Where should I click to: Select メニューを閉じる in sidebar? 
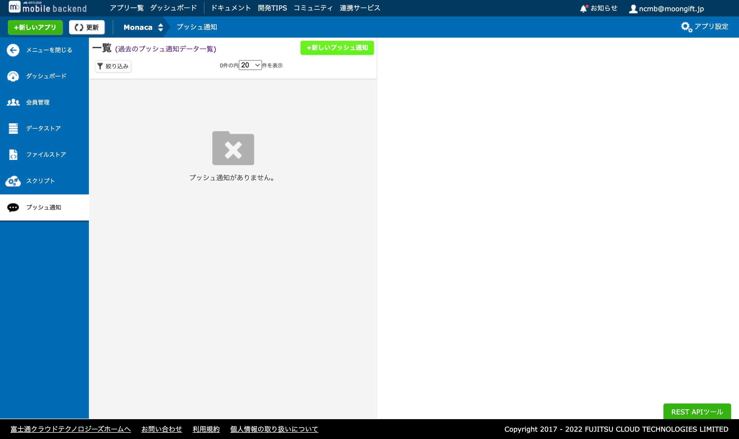(x=44, y=50)
